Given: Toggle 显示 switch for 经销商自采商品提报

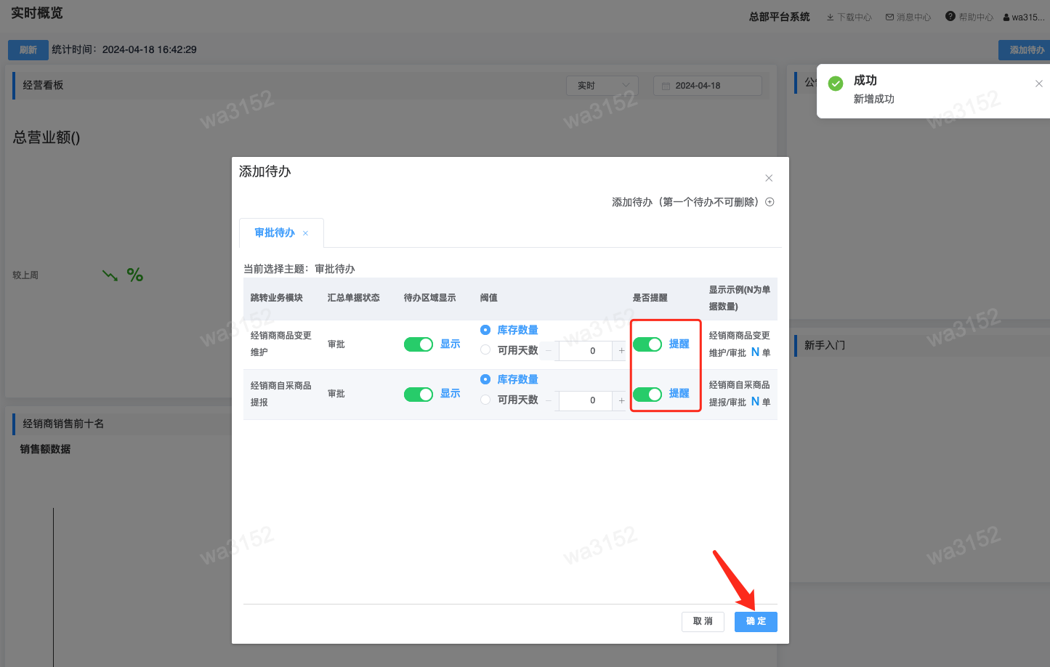Looking at the screenshot, I should pyautogui.click(x=419, y=394).
